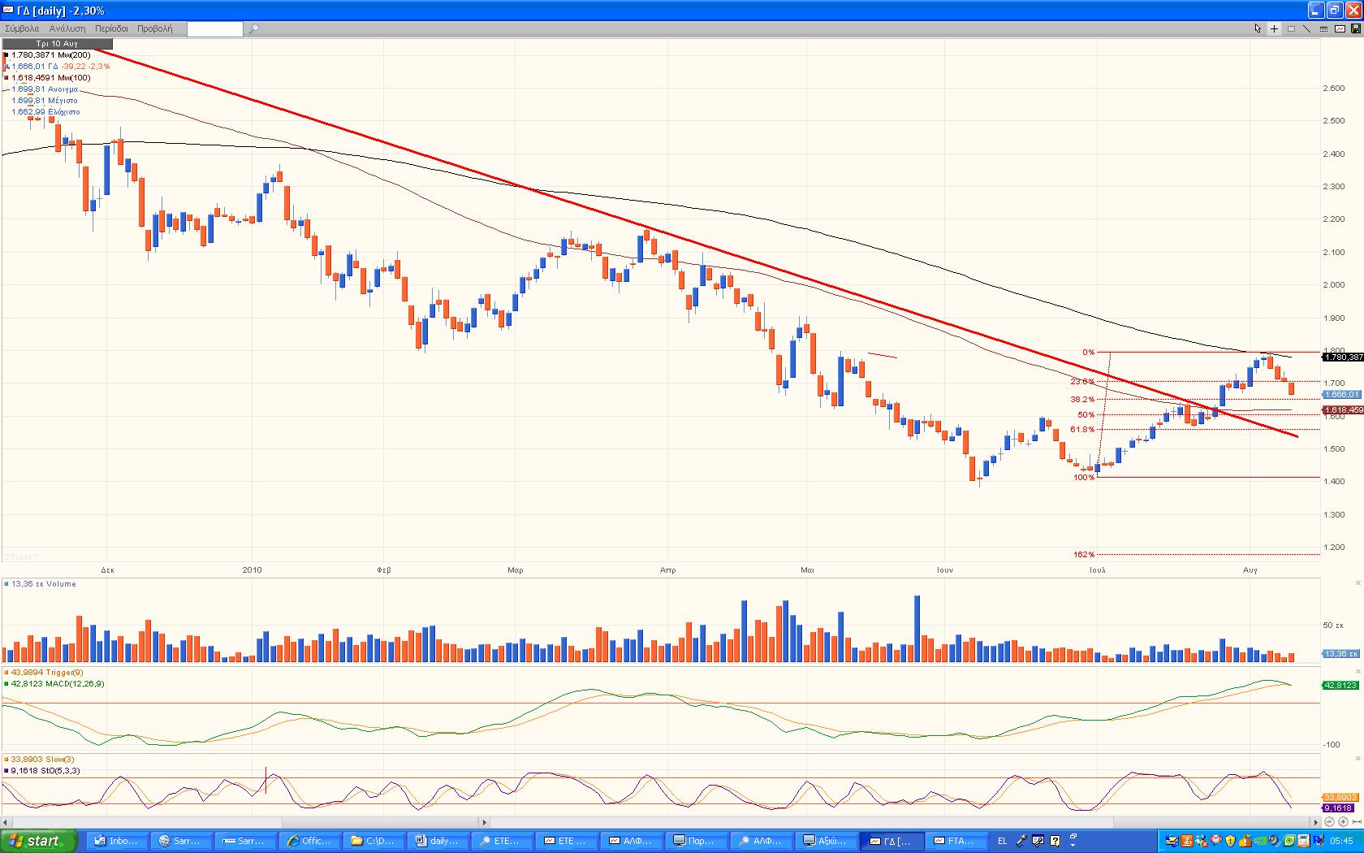Save chart with the floppy disk icon
Viewport: 1364px width, 853px height.
[1354, 28]
